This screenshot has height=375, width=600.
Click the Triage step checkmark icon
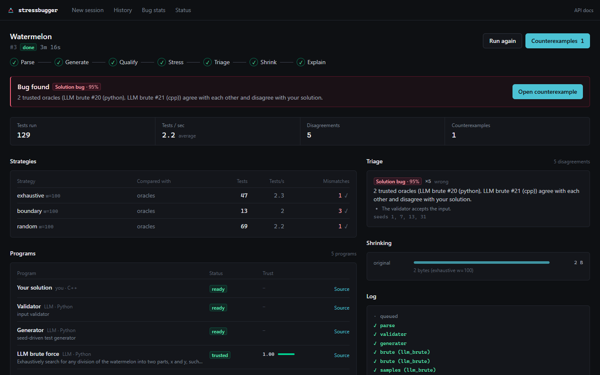(x=207, y=62)
